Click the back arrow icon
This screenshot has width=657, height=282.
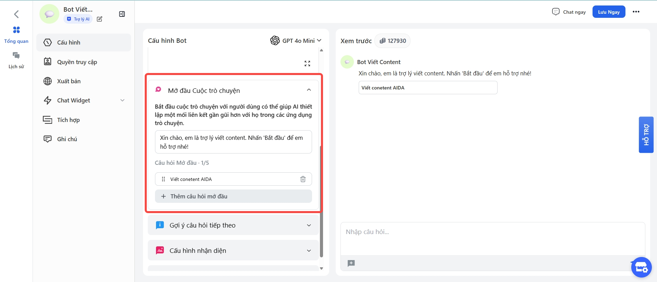pyautogui.click(x=16, y=14)
